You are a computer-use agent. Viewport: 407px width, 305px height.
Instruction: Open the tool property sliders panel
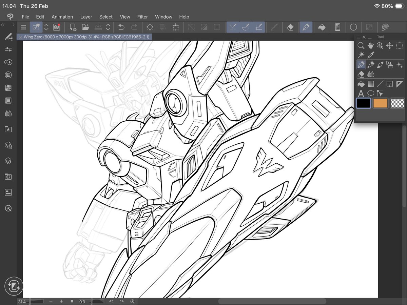tap(8, 49)
